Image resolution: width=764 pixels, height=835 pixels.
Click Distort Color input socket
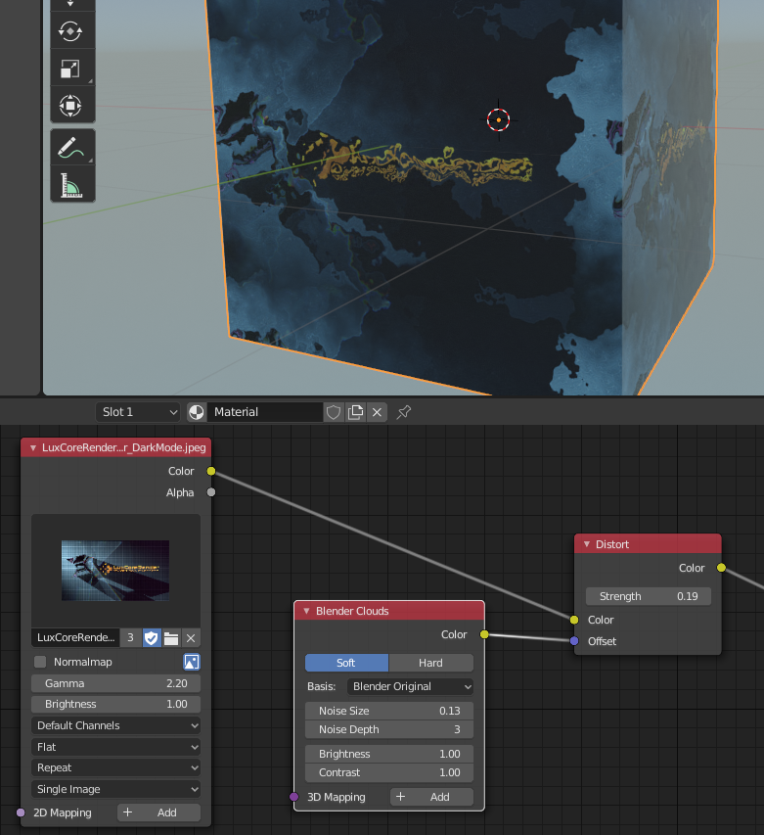[574, 620]
